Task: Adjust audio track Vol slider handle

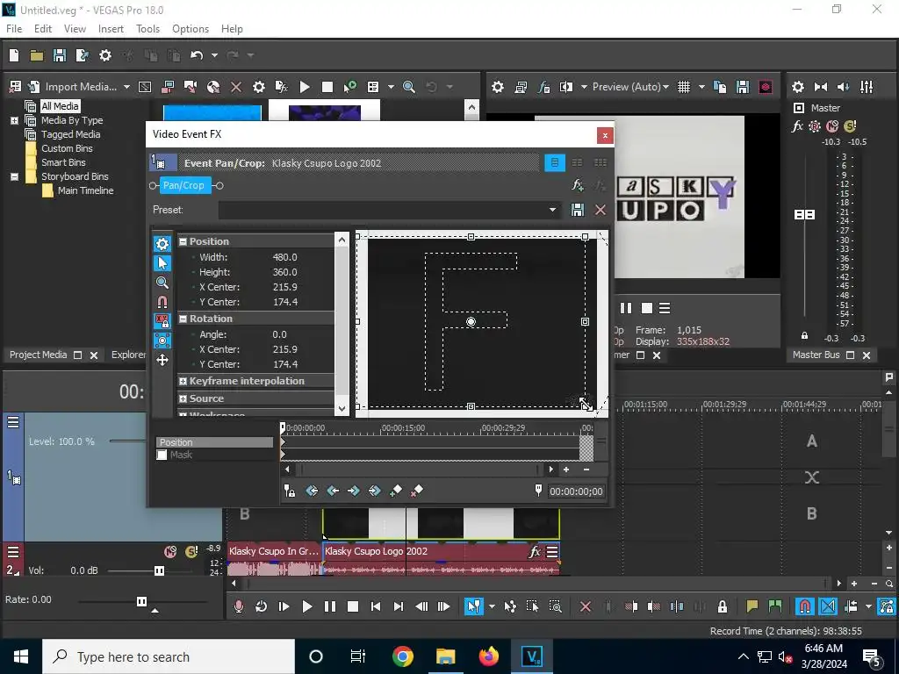Action: [160, 570]
